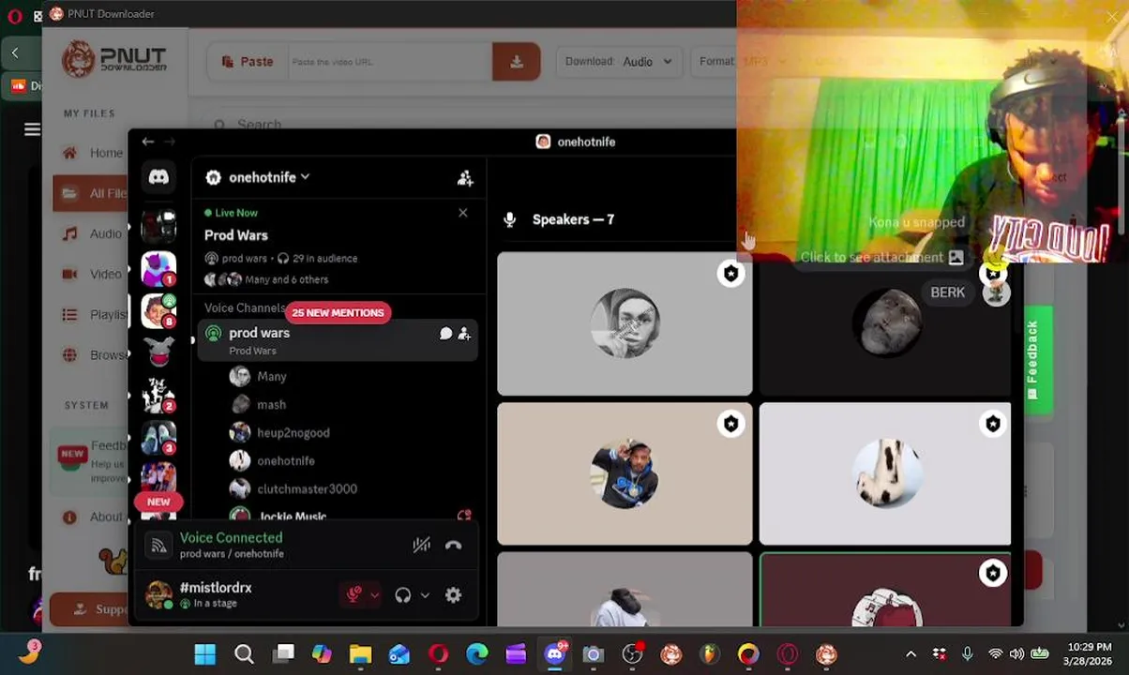Open Windows Start menu
The image size is (1129, 675).
pos(204,654)
